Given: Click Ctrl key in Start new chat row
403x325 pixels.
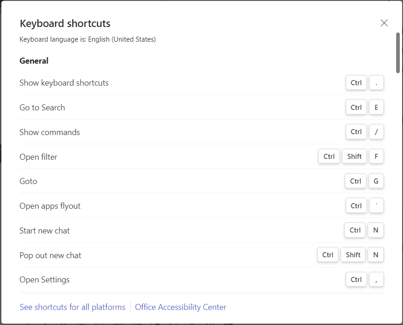Looking at the screenshot, I should click(355, 230).
